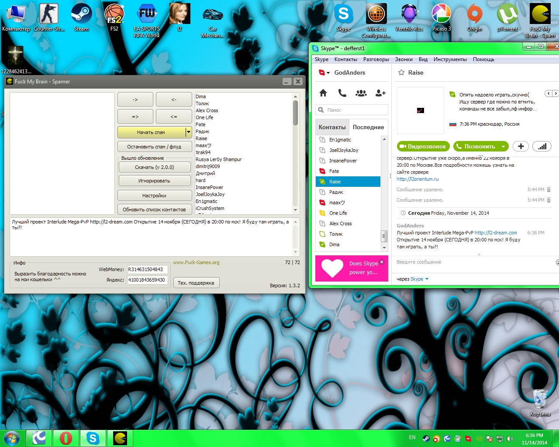559x447 pixels.
Task: Click the plus button beside Позвонить
Action: pos(521,146)
